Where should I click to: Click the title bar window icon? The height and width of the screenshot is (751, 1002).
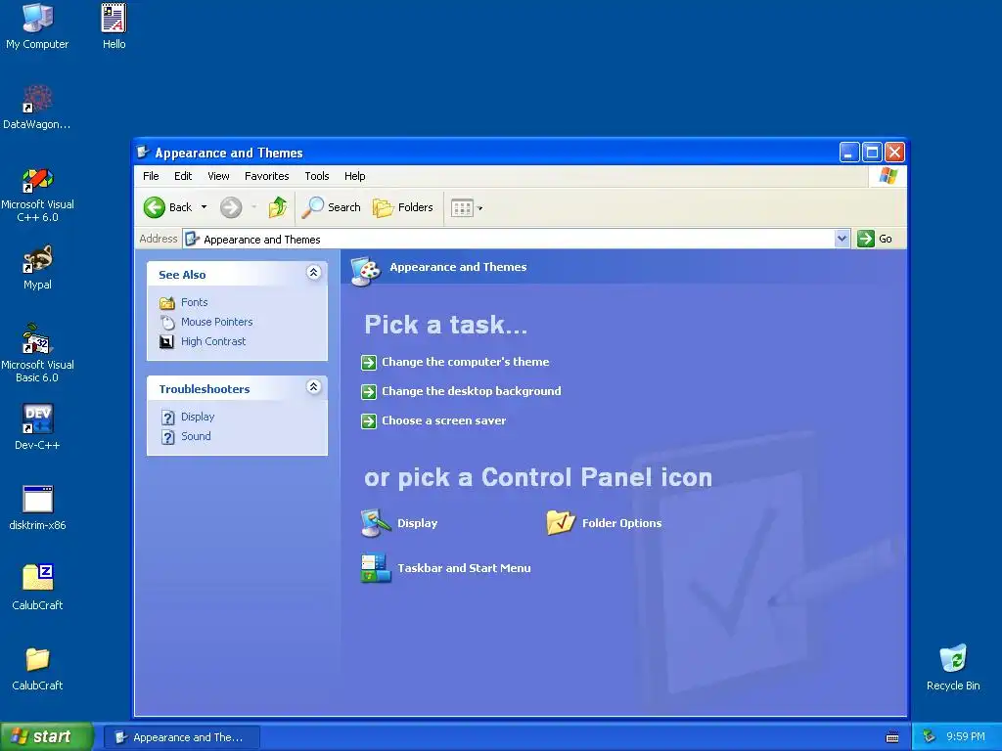click(143, 152)
